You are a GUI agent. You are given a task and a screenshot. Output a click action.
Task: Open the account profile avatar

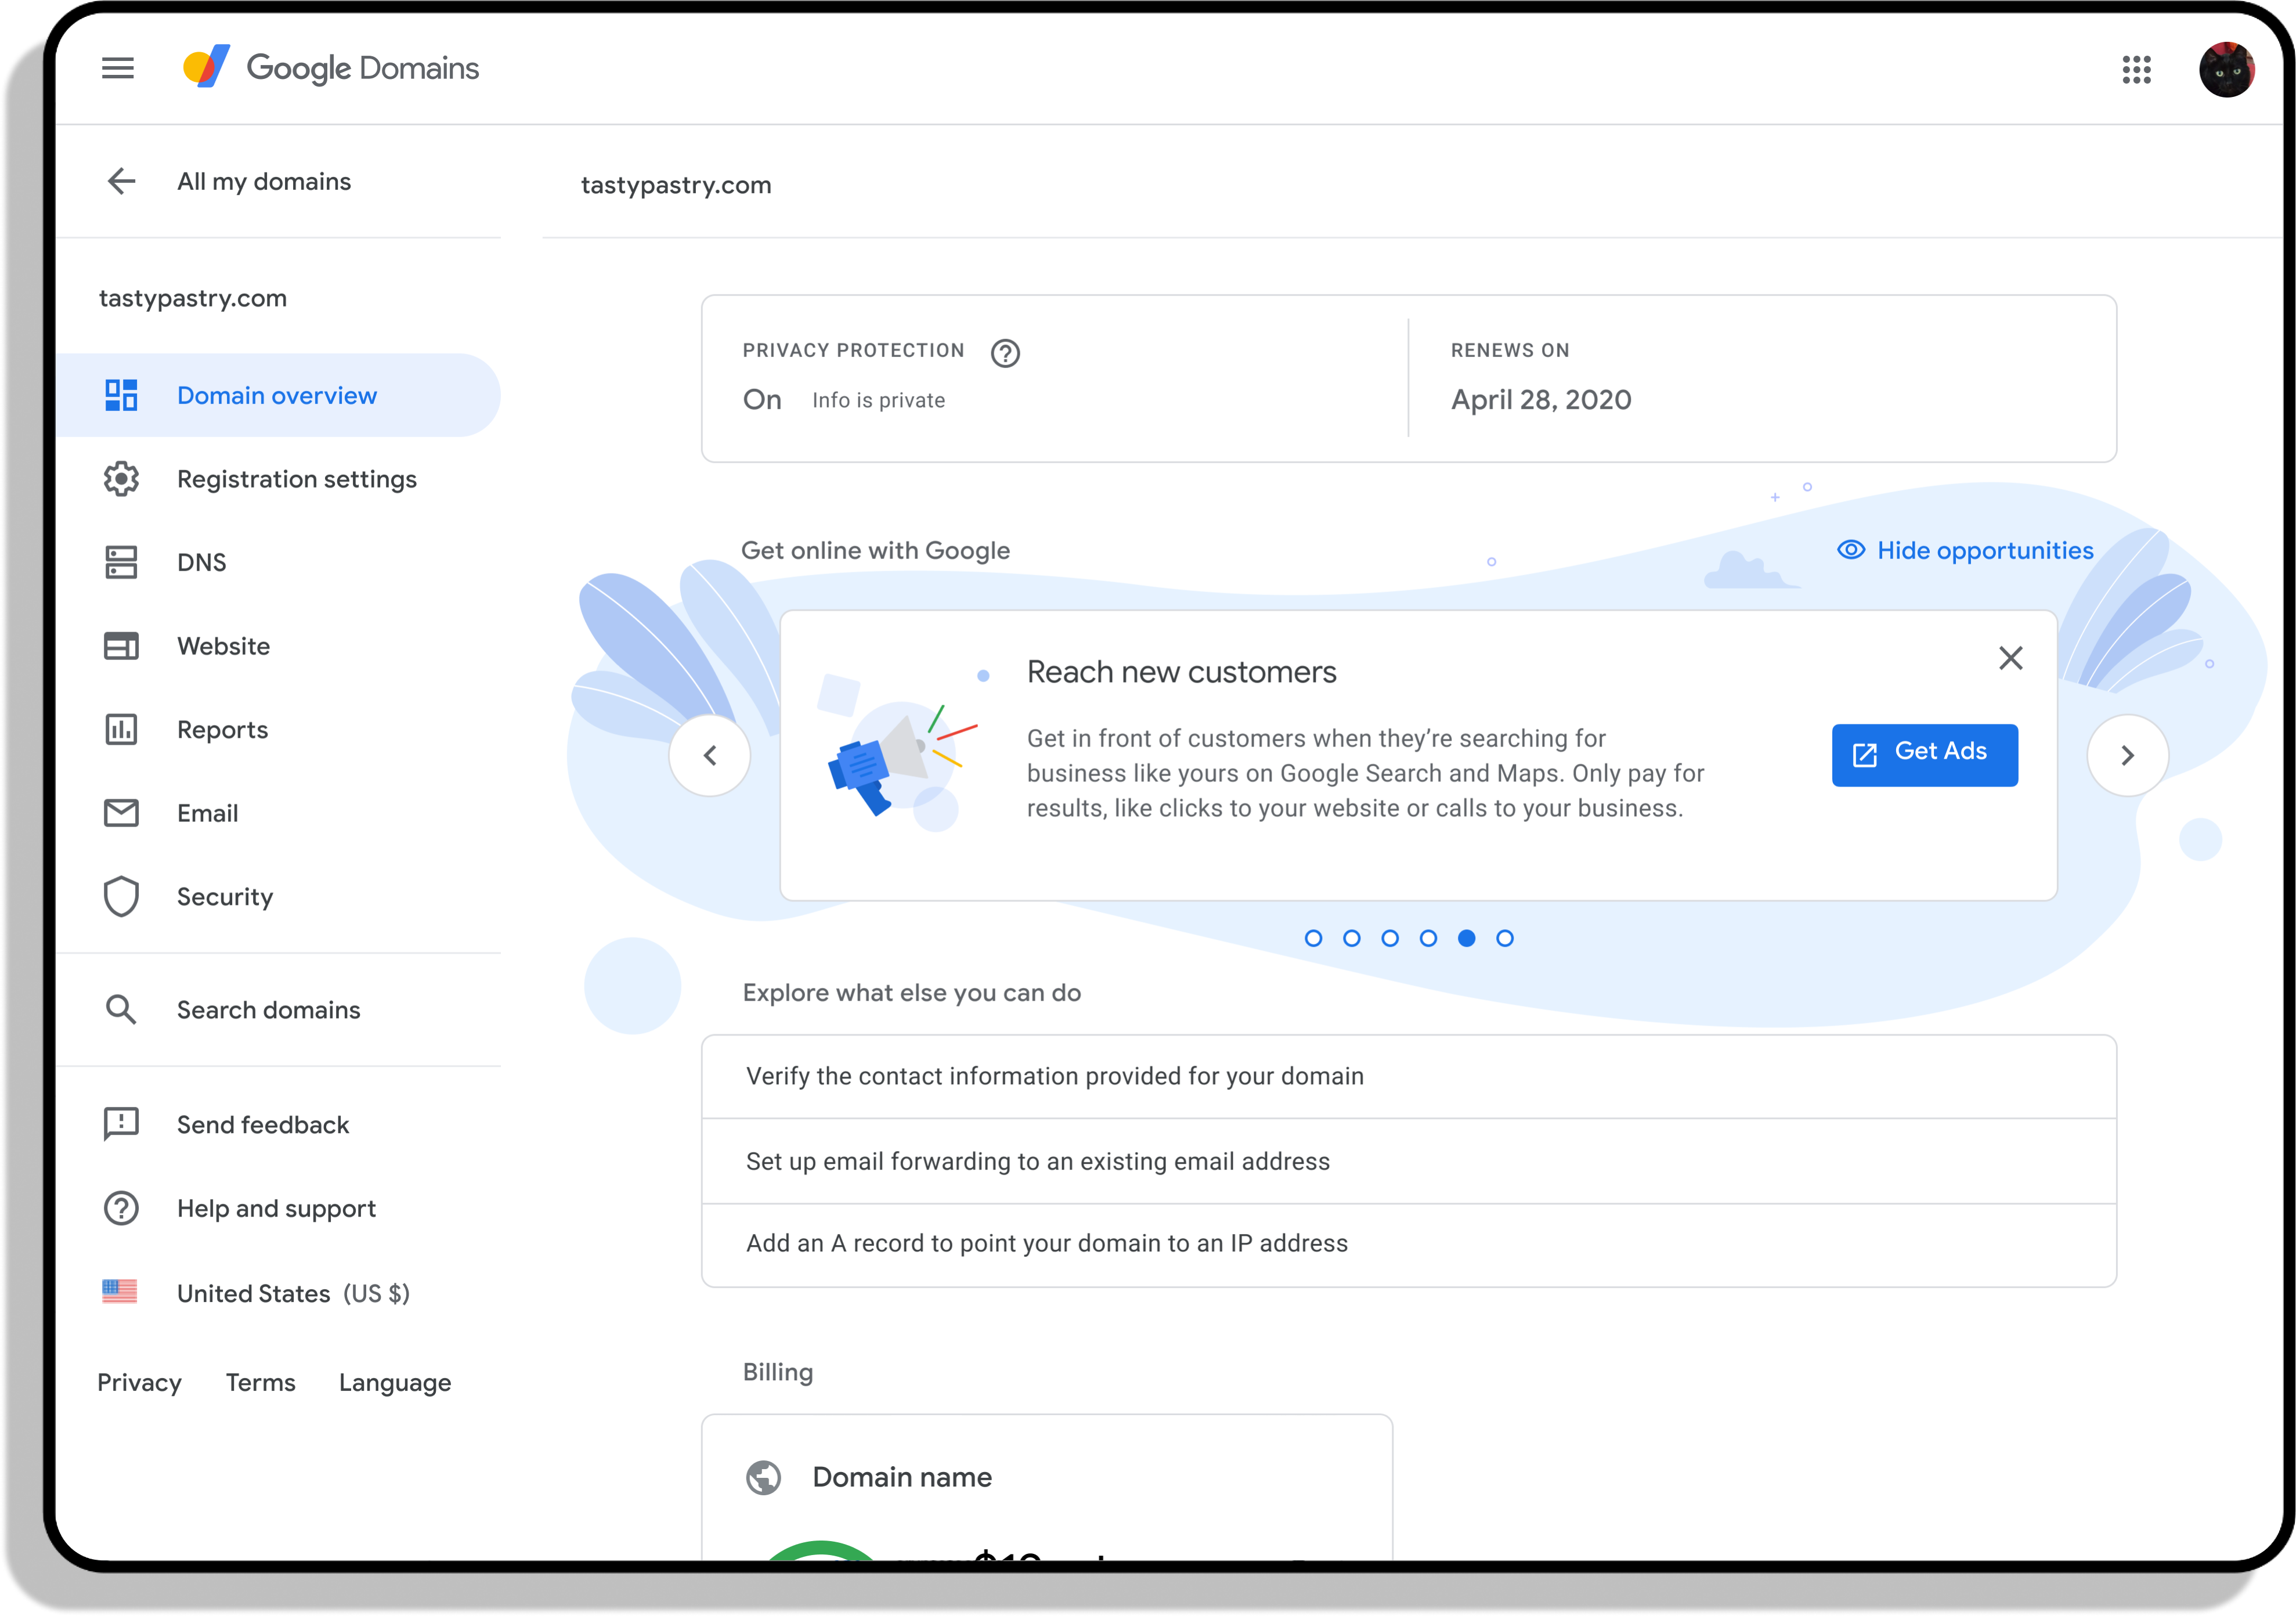tap(2226, 69)
